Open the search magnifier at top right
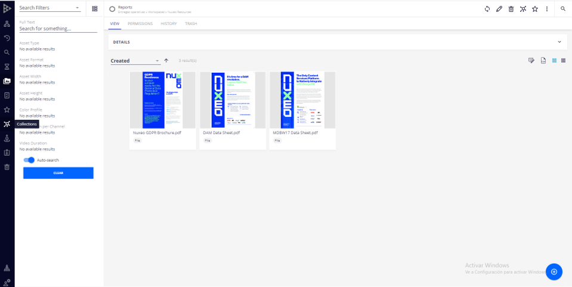Image resolution: width=572 pixels, height=287 pixels. (x=563, y=9)
